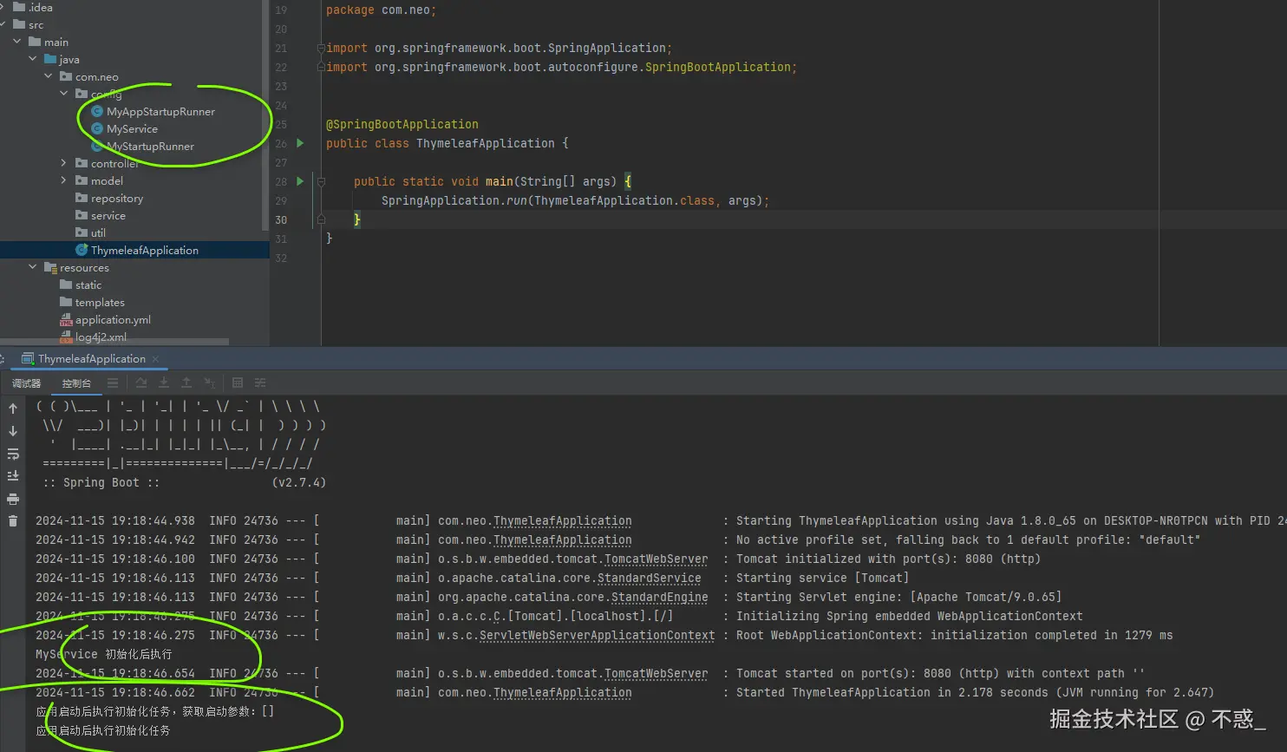Expand the model package

[64, 180]
